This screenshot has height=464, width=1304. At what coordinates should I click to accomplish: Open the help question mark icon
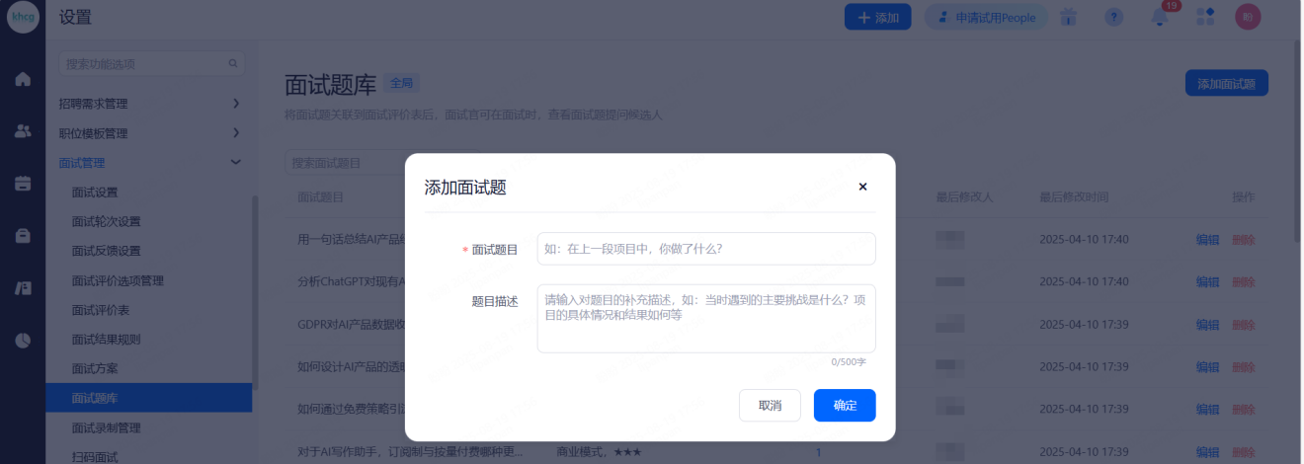(x=1113, y=18)
